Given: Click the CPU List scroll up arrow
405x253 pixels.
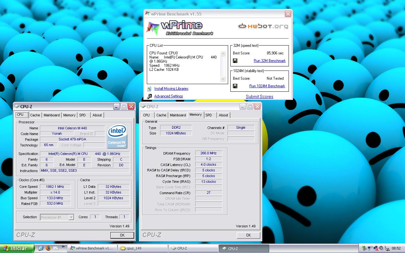Looking at the screenshot, I should (x=223, y=54).
